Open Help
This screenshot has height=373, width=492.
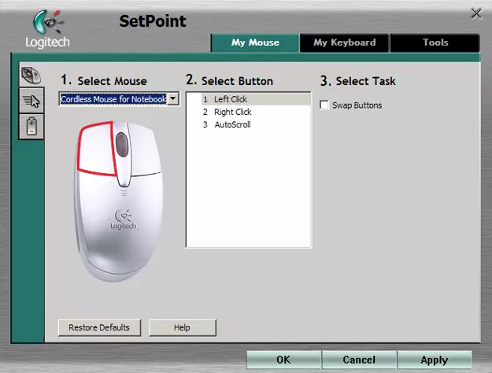183,327
